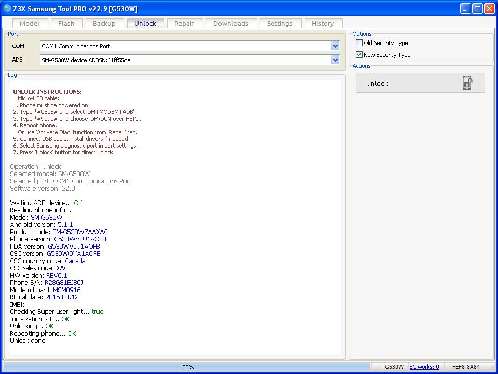Click the FEF8-8A84 status bar code
Viewport: 498px width, 374px height.
tap(466, 367)
